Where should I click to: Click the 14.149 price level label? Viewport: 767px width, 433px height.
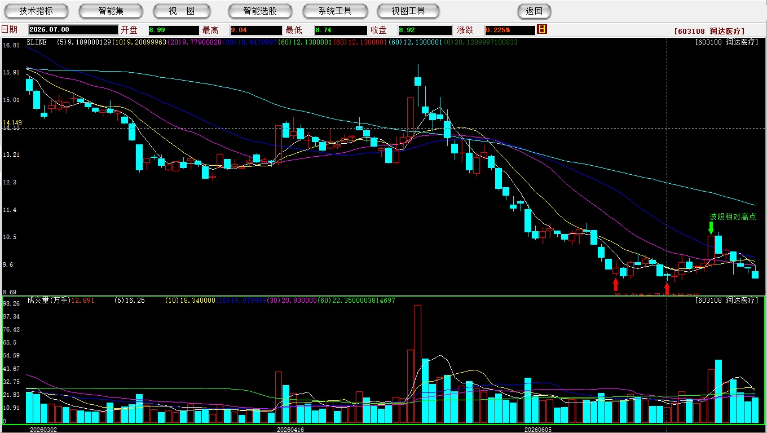12,123
